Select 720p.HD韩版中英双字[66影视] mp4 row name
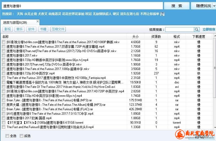 click(47, 60)
